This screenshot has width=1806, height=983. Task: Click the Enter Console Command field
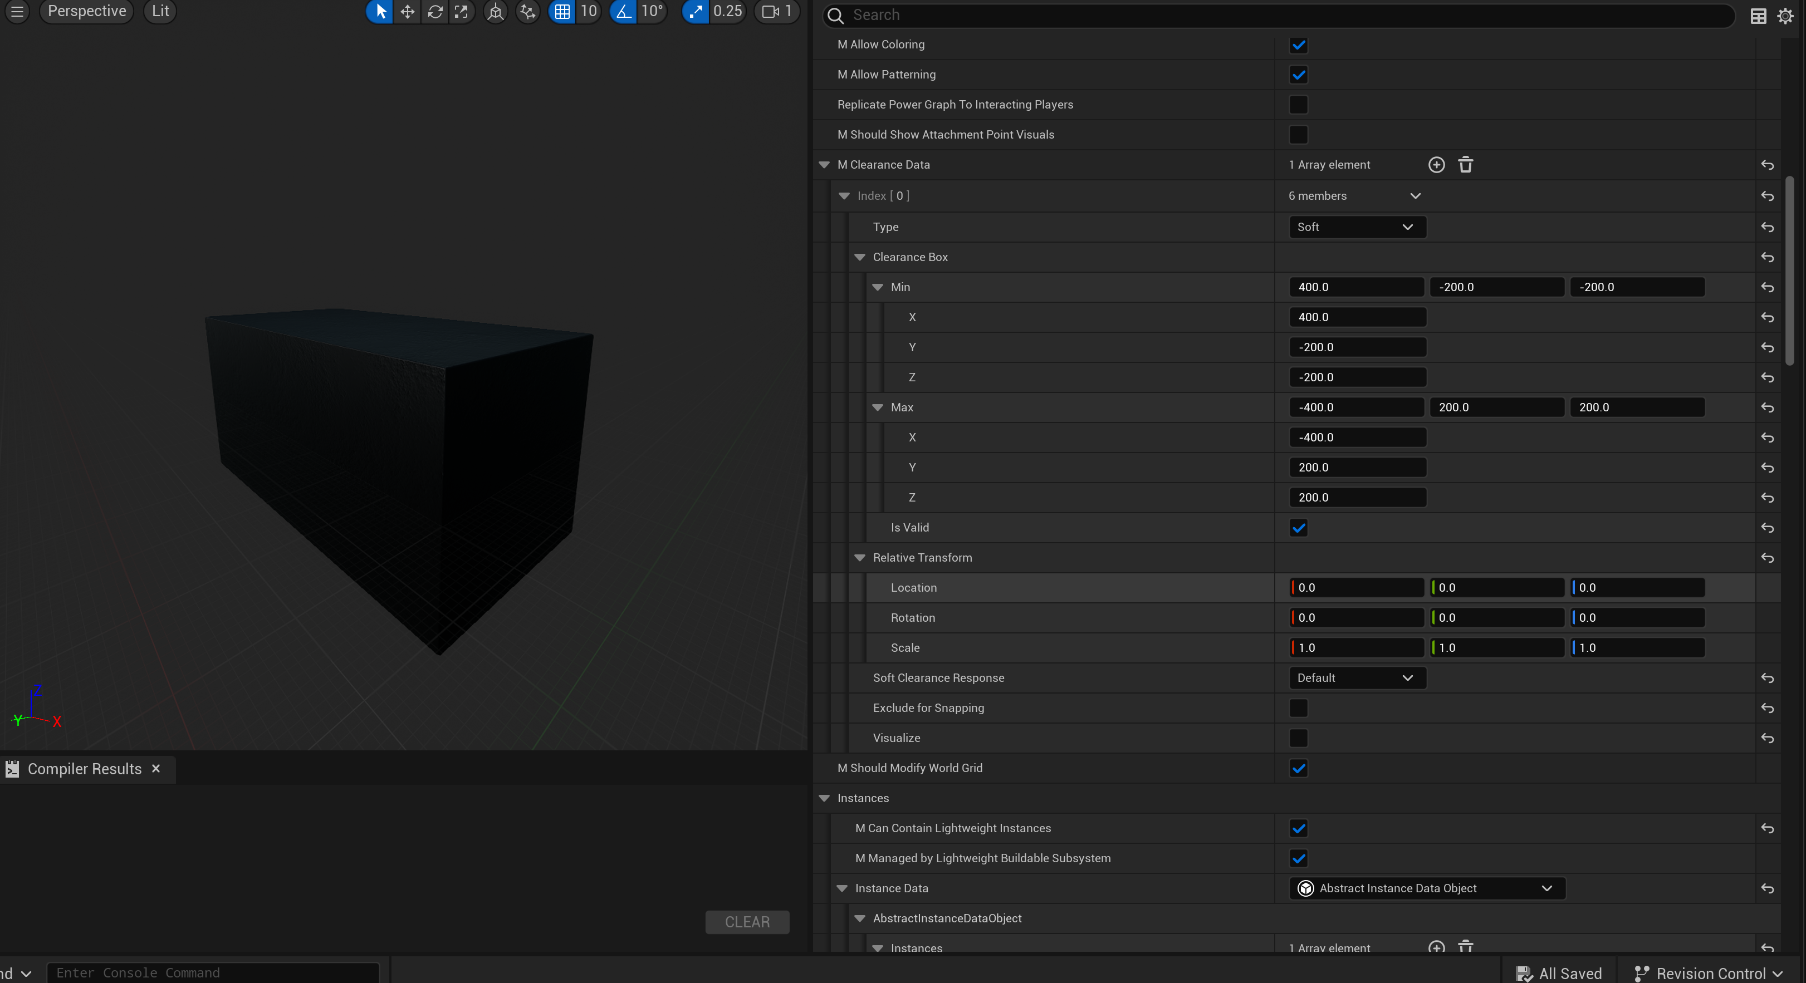click(x=213, y=972)
